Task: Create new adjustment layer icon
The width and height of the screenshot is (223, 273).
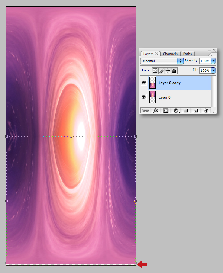Action: pos(176,110)
